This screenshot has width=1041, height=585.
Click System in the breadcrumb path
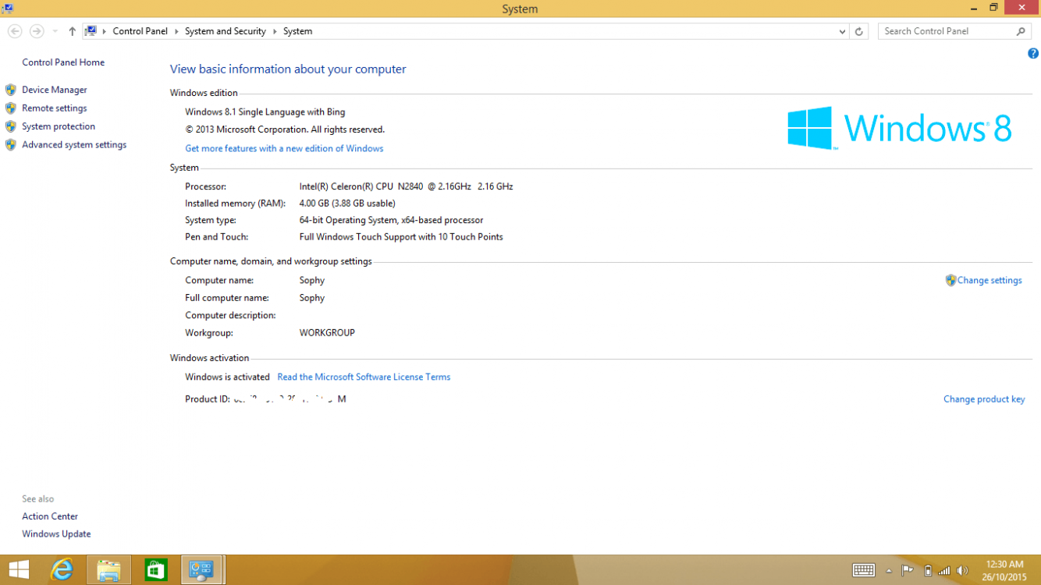pyautogui.click(x=297, y=31)
